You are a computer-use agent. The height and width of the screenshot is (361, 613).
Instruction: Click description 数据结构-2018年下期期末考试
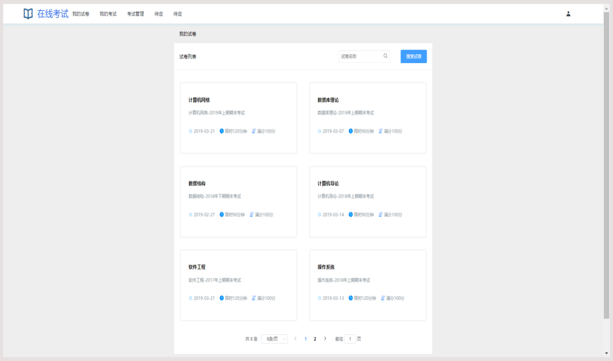click(x=215, y=197)
